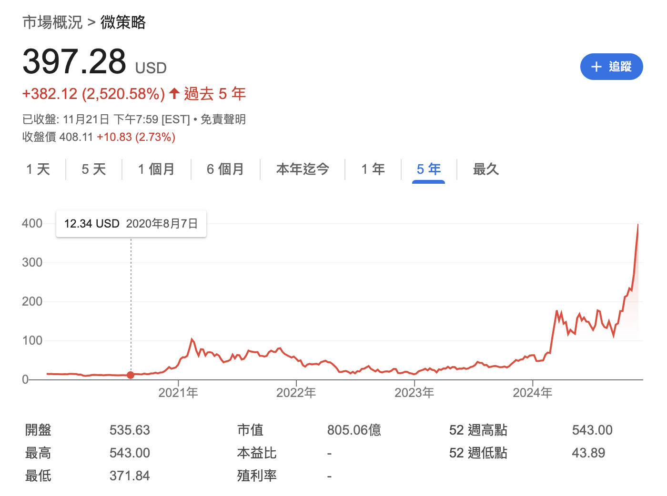
Task: Click the 開盤 value 535.63
Action: tap(130, 430)
